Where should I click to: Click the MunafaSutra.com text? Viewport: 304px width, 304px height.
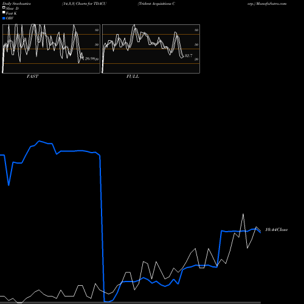click(x=271, y=4)
